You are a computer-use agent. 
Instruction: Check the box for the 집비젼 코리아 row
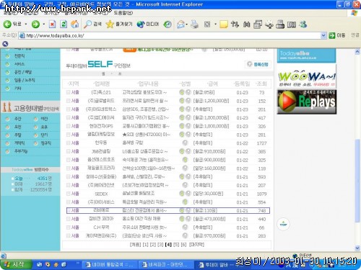tap(68, 219)
